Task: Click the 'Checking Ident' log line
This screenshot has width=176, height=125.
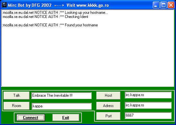Action: (45, 17)
